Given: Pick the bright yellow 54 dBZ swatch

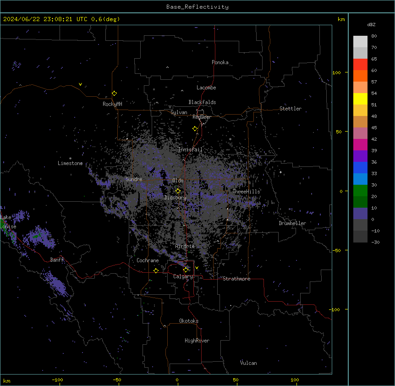Looking at the screenshot, I should point(360,99).
